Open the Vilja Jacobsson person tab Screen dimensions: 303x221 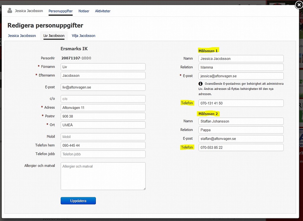pos(83,36)
